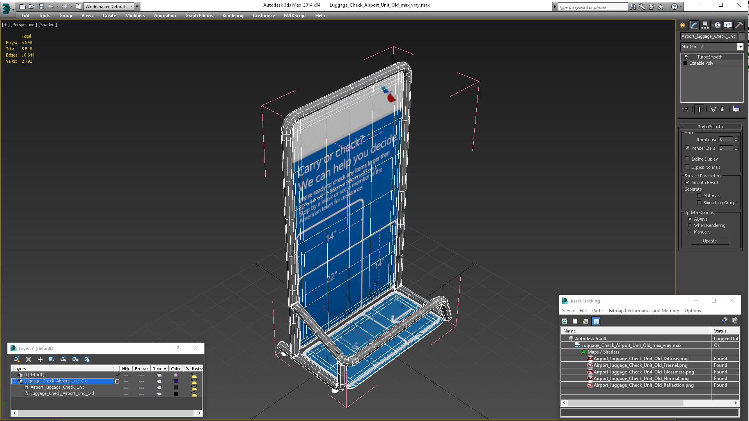The width and height of the screenshot is (749, 421).
Task: Switch Asset Tracking to tree view icon
Action: click(586, 321)
